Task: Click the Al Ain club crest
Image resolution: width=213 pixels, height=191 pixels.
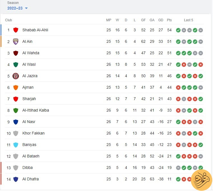Action: click(16, 42)
